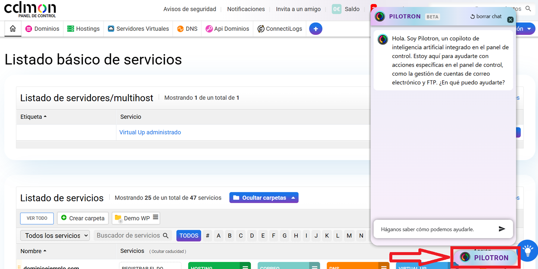The width and height of the screenshot is (538, 269).
Task: Click the BETA badge
Action: 432,17
